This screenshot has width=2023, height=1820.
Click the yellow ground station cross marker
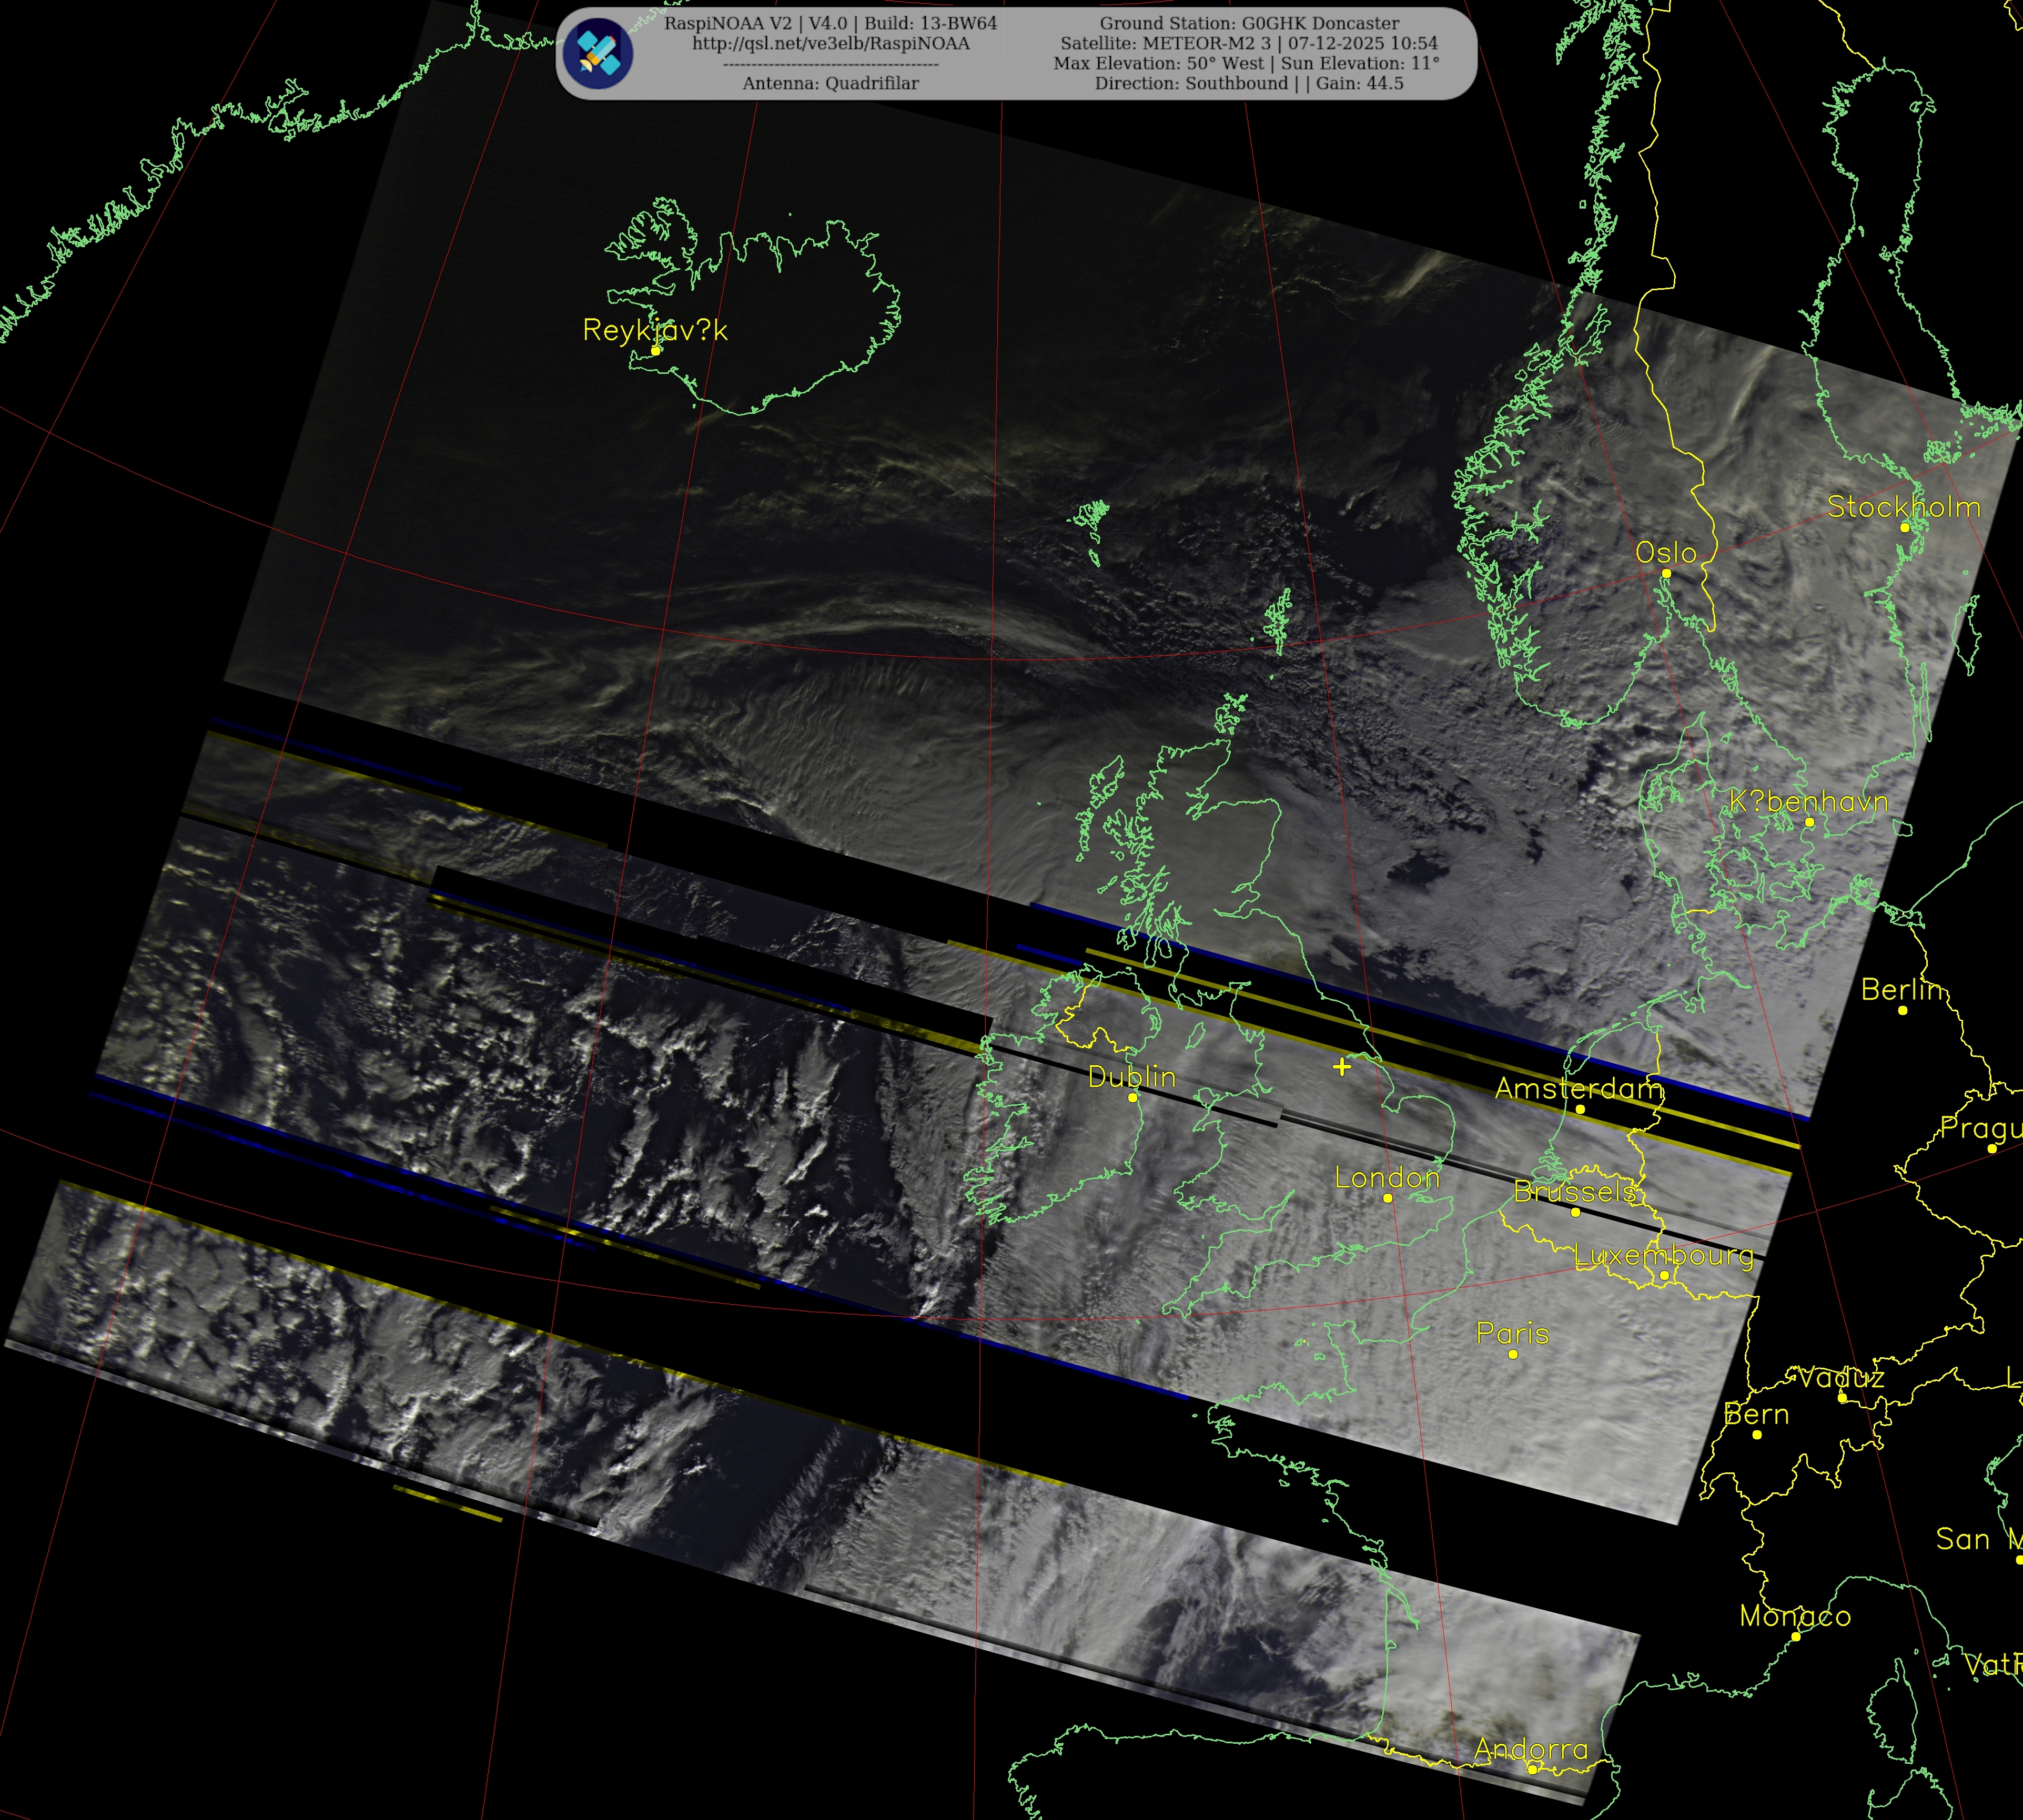pos(1342,1067)
